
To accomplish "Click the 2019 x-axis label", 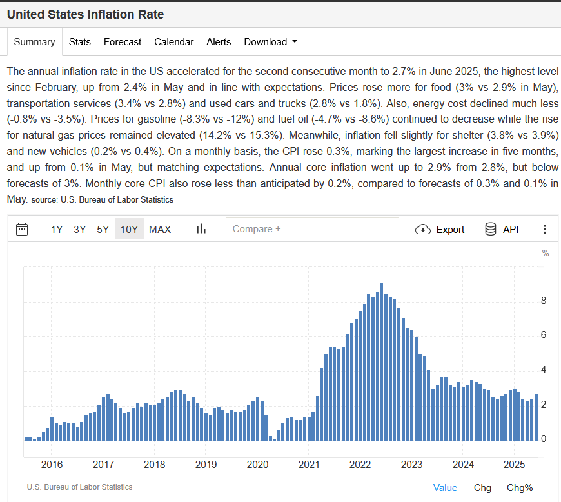I will click(x=206, y=465).
